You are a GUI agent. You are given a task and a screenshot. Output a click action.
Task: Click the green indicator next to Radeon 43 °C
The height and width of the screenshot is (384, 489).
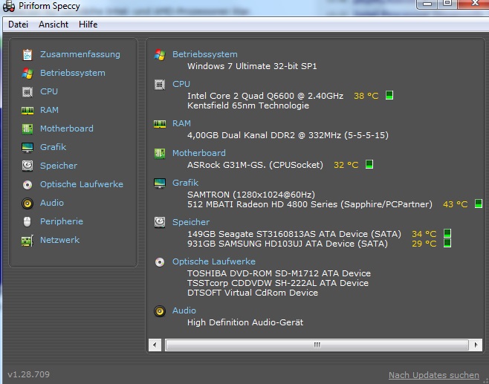click(478, 204)
